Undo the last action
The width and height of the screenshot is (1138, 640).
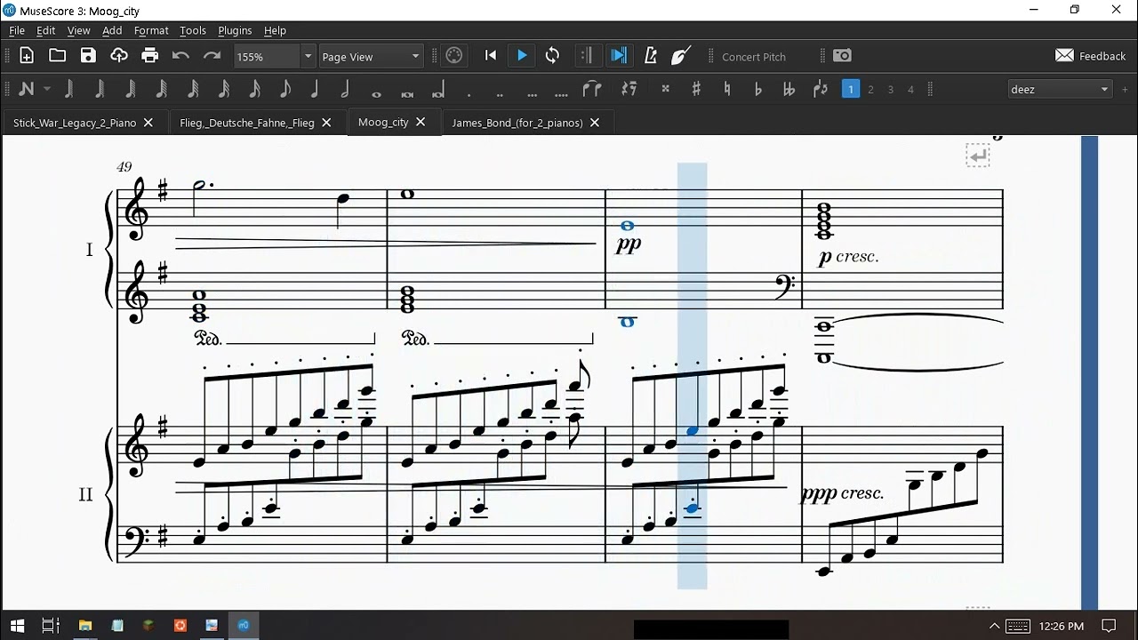click(180, 56)
